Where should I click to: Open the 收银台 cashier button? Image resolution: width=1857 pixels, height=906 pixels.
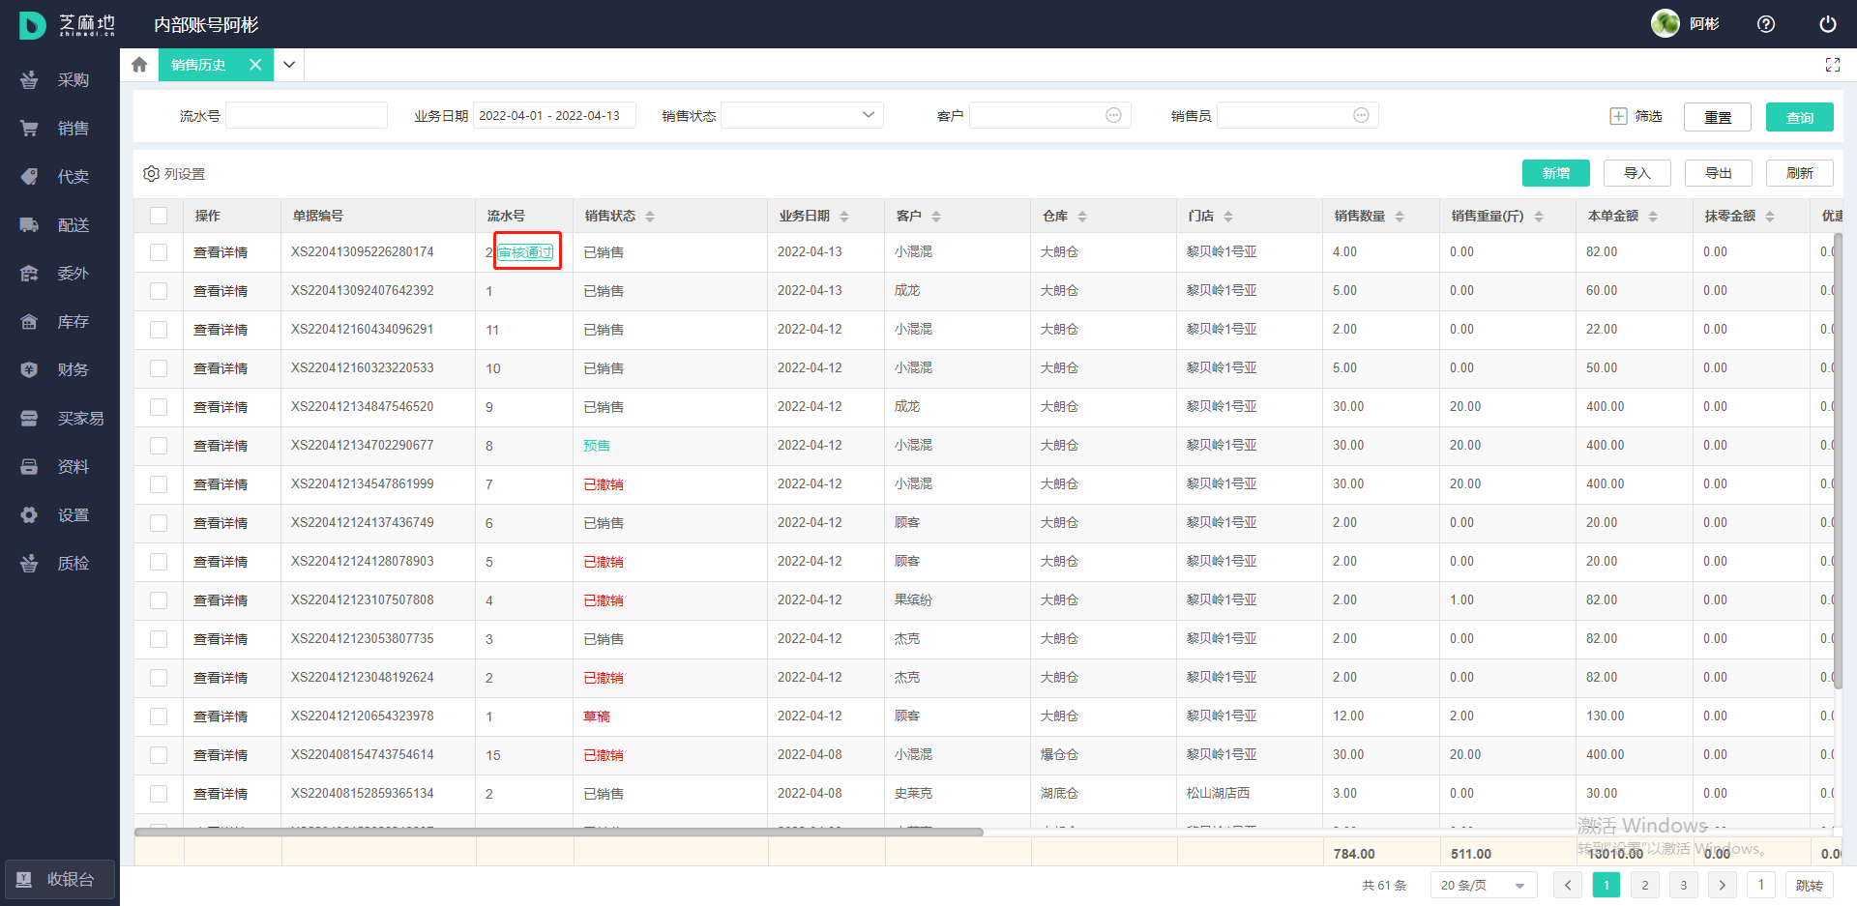point(60,880)
